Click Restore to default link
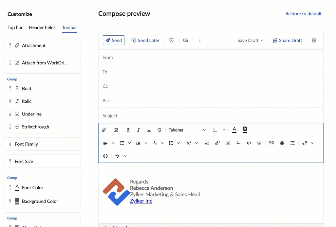This screenshot has height=227, width=336. (x=304, y=13)
